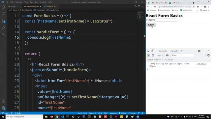Screen dimensions: 211x119
Task: Close the FormBasics.js editor tab
Action: pyautogui.click(x=41, y=6)
